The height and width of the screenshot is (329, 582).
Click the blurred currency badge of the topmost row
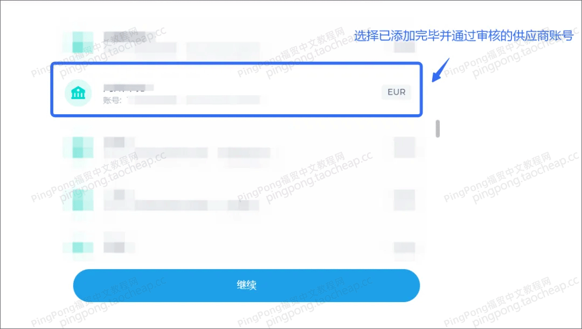(404, 42)
